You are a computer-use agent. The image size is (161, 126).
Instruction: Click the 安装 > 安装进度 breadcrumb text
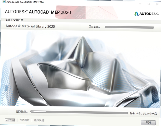point(14,20)
